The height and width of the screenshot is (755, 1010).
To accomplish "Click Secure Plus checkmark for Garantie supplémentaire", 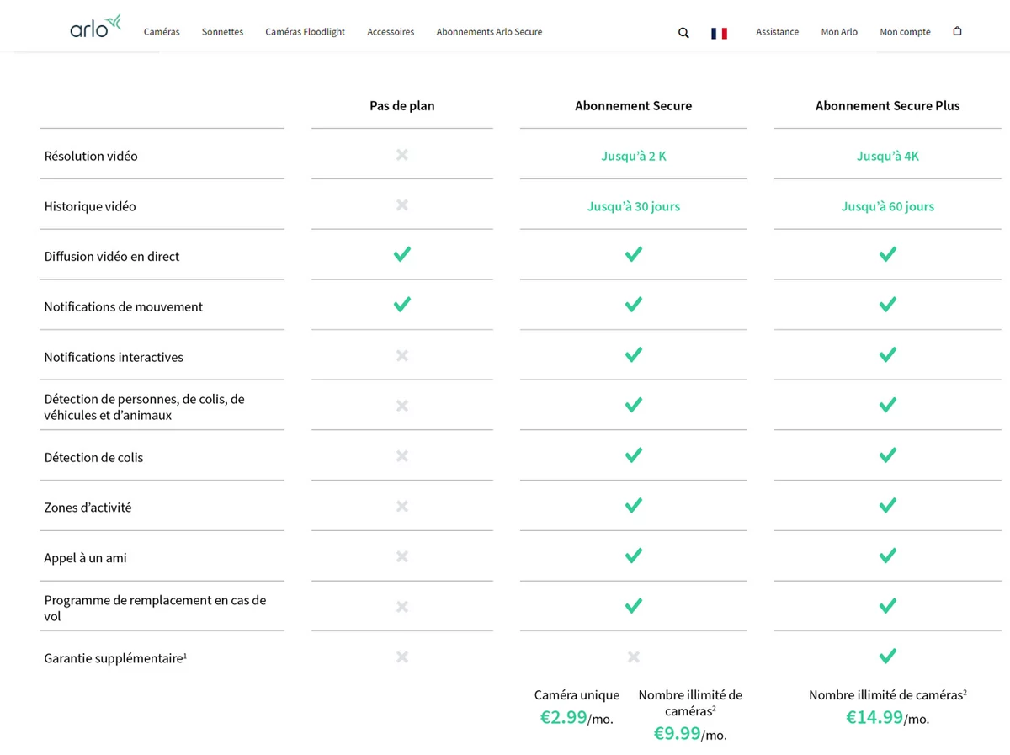I will 888,657.
